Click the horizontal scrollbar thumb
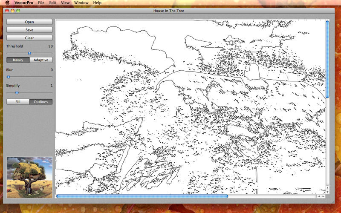 pyautogui.click(x=142, y=196)
